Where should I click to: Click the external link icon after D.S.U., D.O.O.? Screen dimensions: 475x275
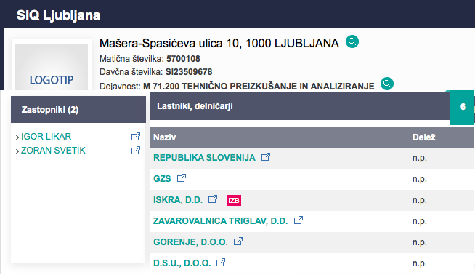[x=221, y=262]
